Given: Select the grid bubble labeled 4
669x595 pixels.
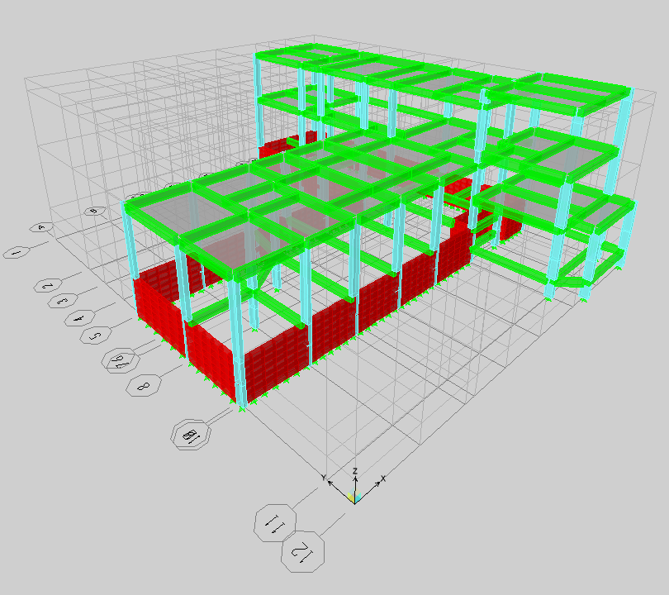Looking at the screenshot, I should point(78,317).
